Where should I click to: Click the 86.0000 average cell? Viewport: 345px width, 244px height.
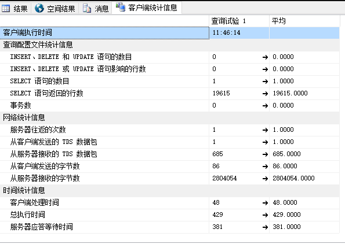click(x=304, y=166)
